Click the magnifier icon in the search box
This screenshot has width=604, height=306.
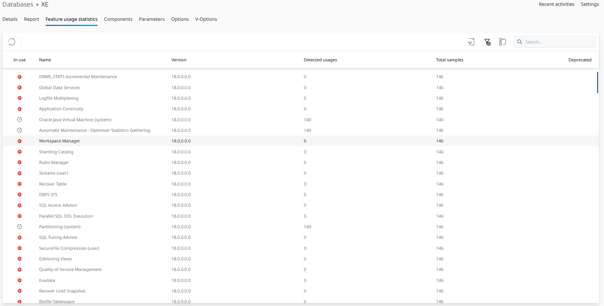(x=520, y=42)
